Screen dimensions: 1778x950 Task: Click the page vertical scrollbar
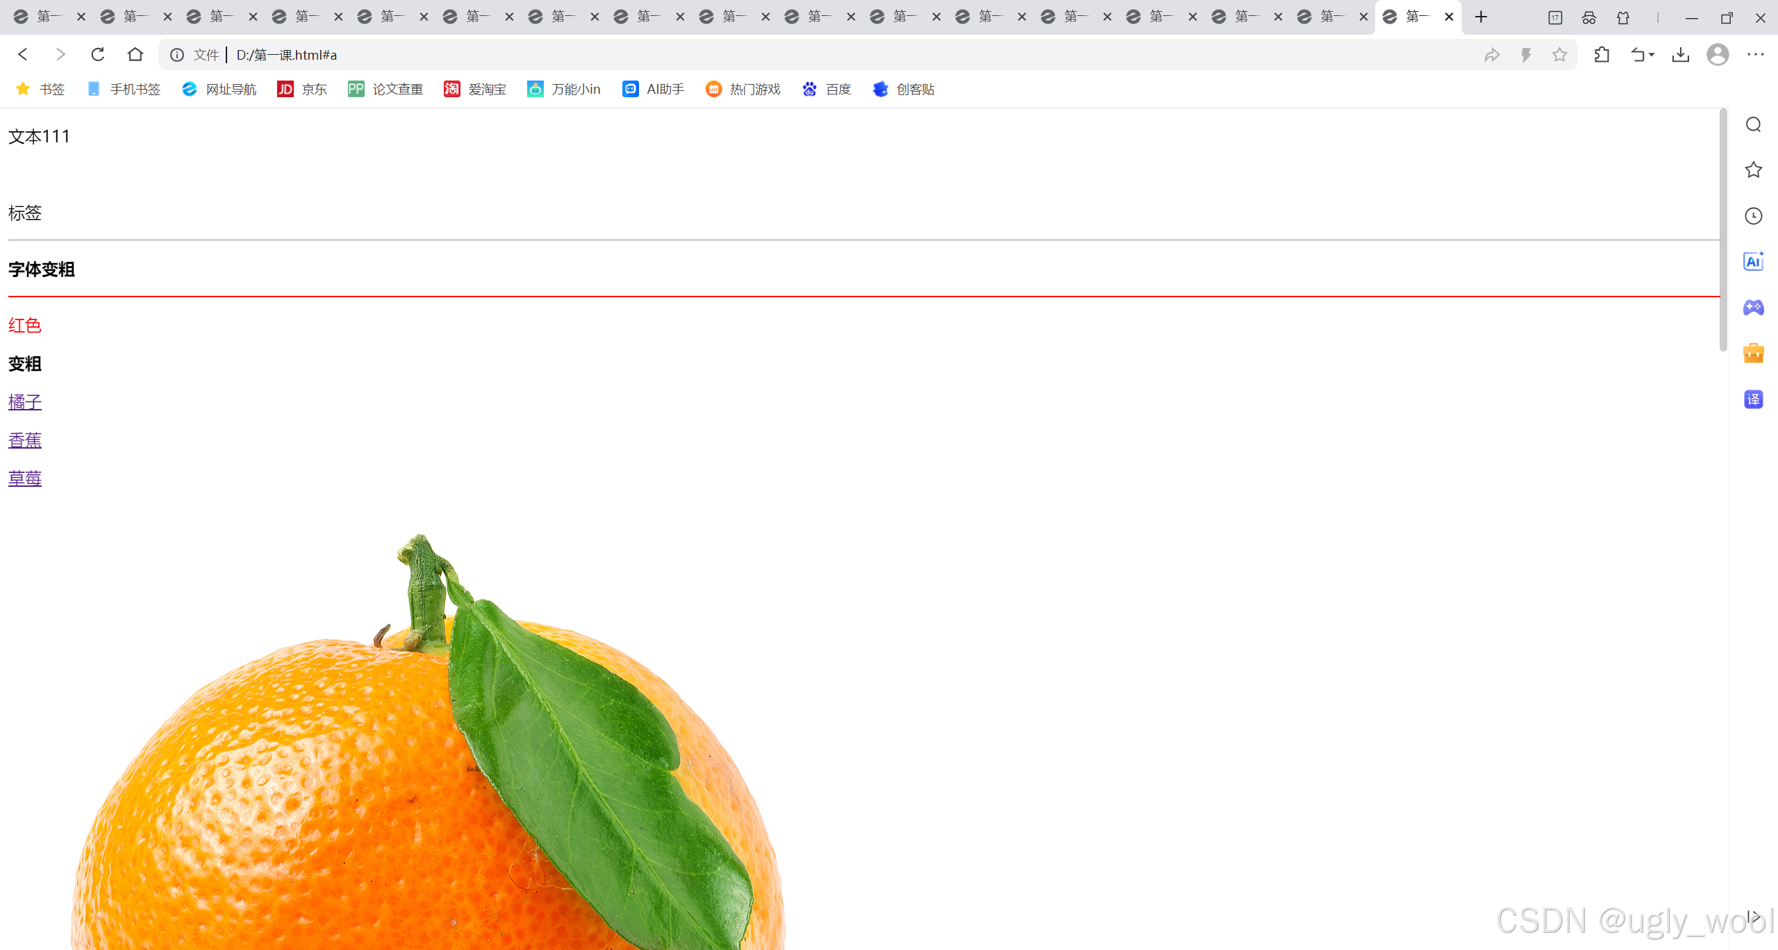coord(1722,229)
